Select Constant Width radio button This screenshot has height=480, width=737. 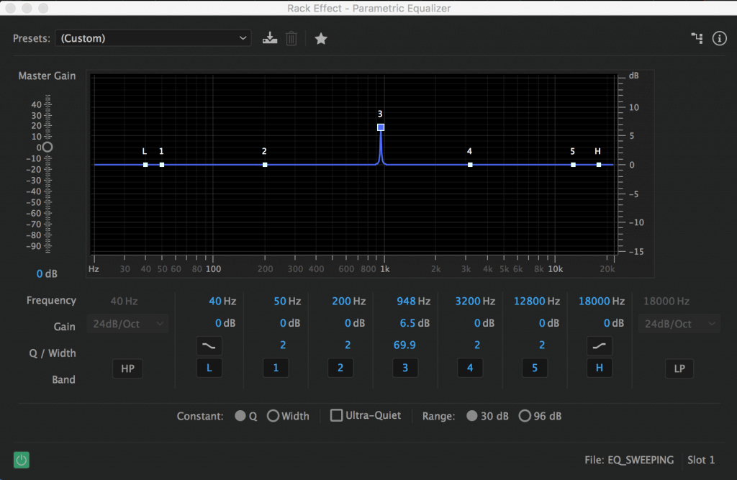[x=273, y=415]
